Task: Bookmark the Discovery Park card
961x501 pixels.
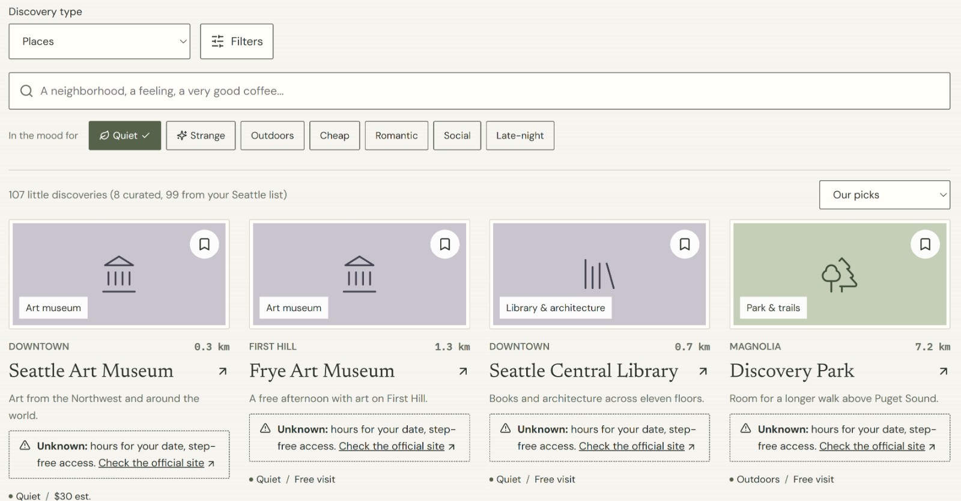Action: click(x=925, y=244)
